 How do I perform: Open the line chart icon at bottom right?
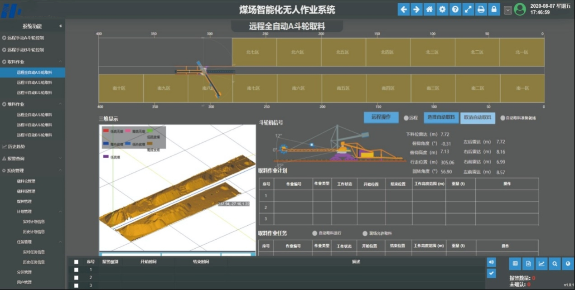point(541,264)
